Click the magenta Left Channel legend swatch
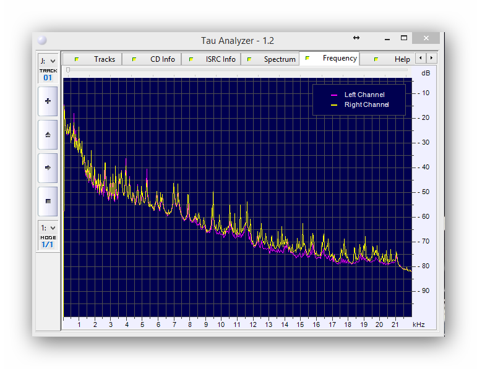Viewport: 477px width, 369px height. pyautogui.click(x=334, y=95)
